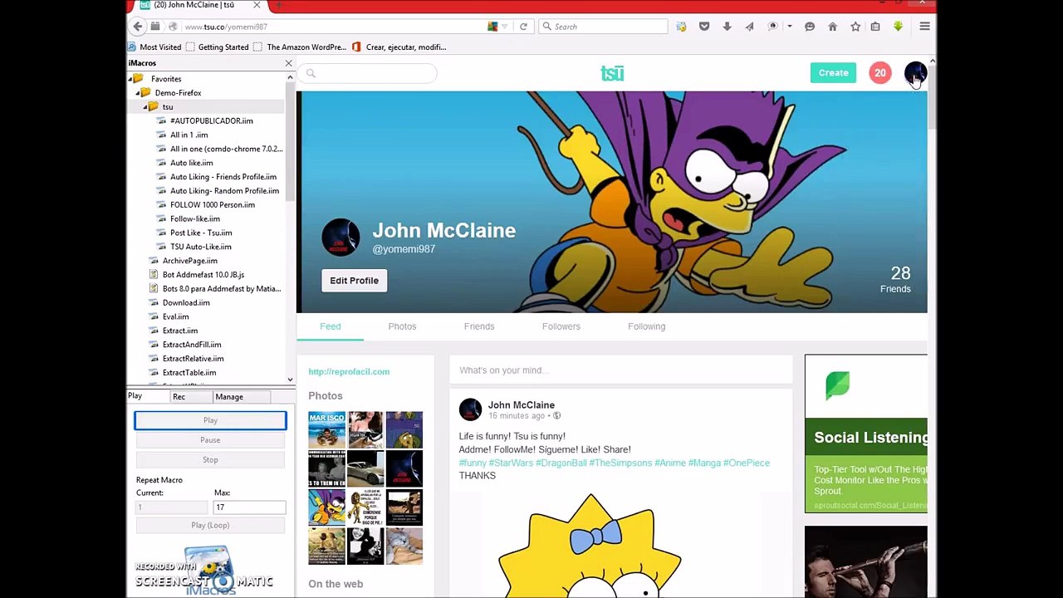Click the iMacros Pause button
The image size is (1063, 598).
pyautogui.click(x=210, y=440)
